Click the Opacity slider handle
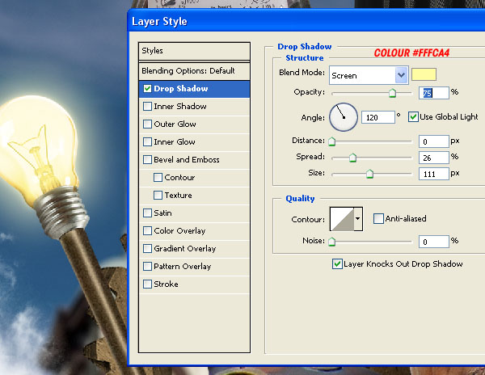The height and width of the screenshot is (375, 485). (392, 93)
